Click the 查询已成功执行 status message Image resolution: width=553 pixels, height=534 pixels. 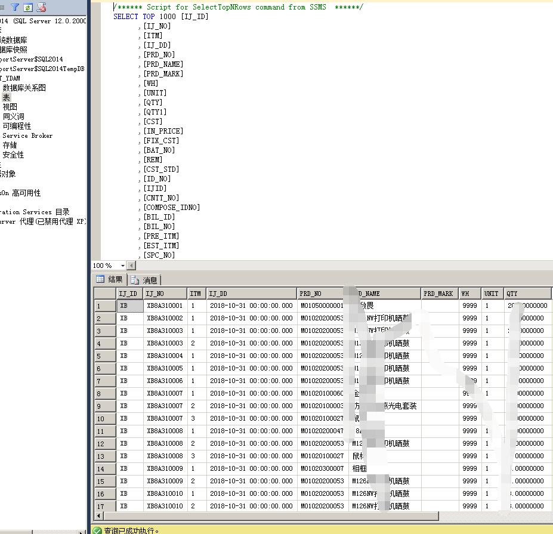click(x=131, y=530)
